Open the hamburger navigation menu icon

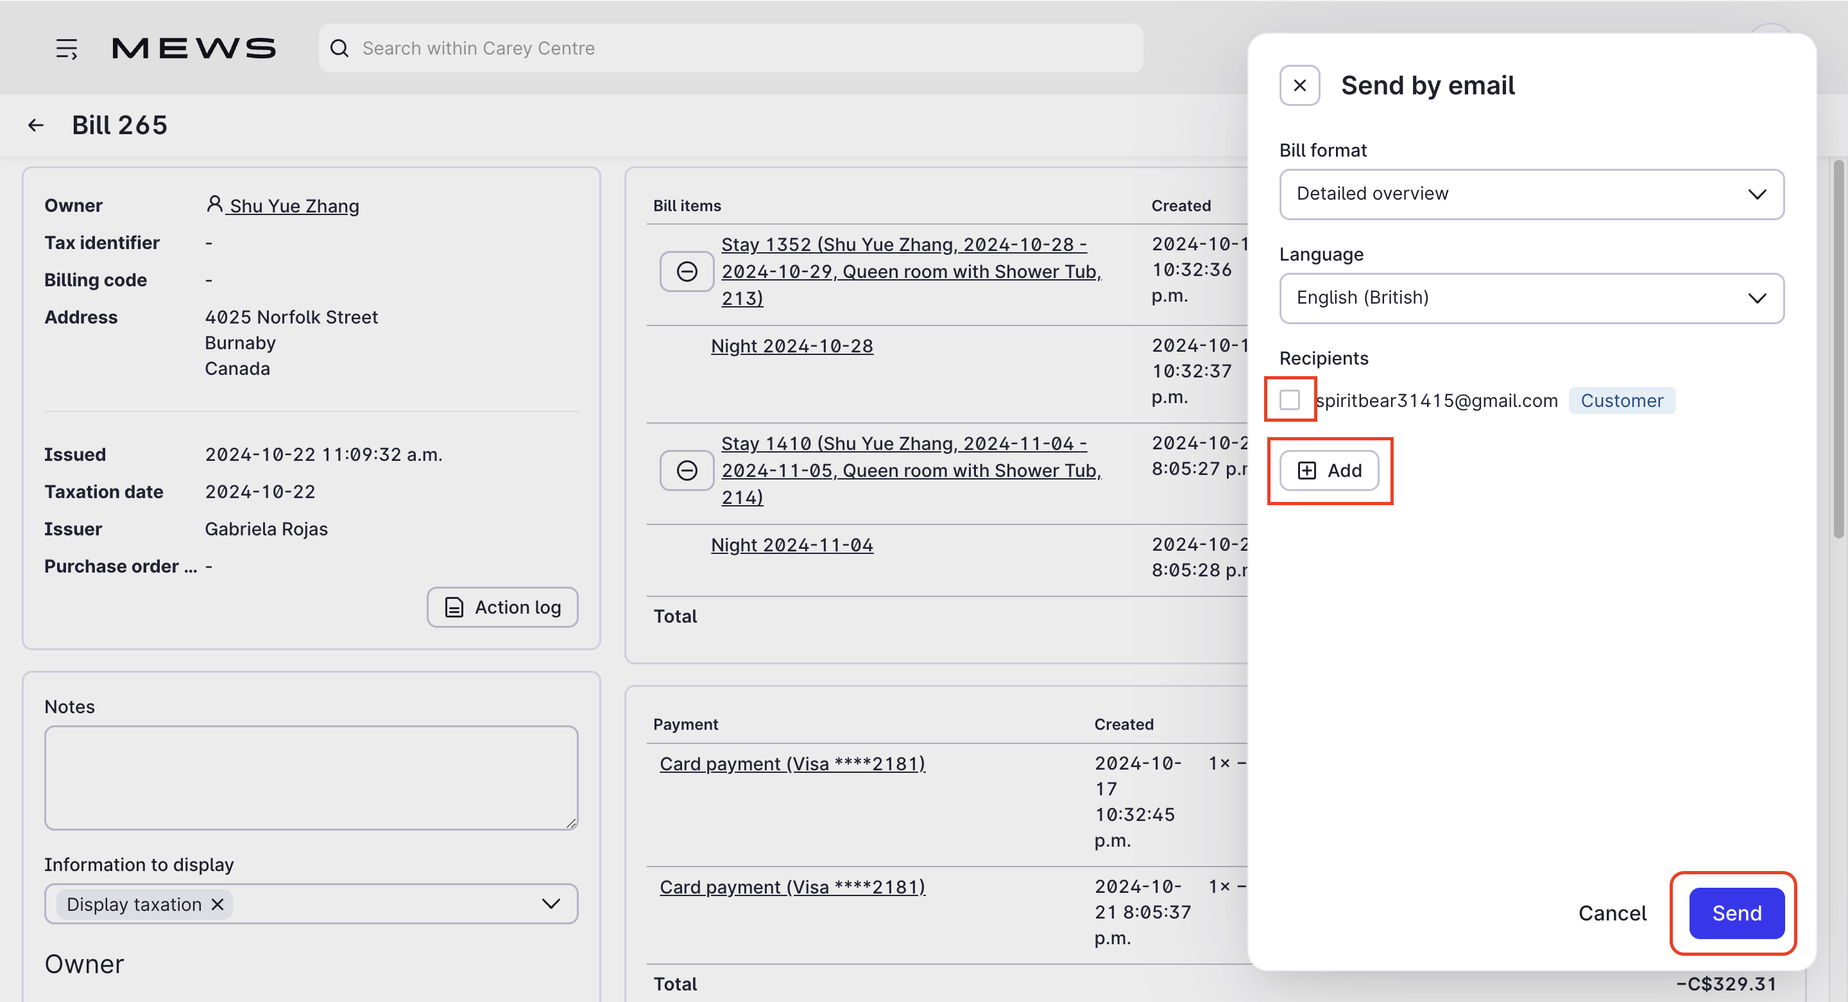67,48
